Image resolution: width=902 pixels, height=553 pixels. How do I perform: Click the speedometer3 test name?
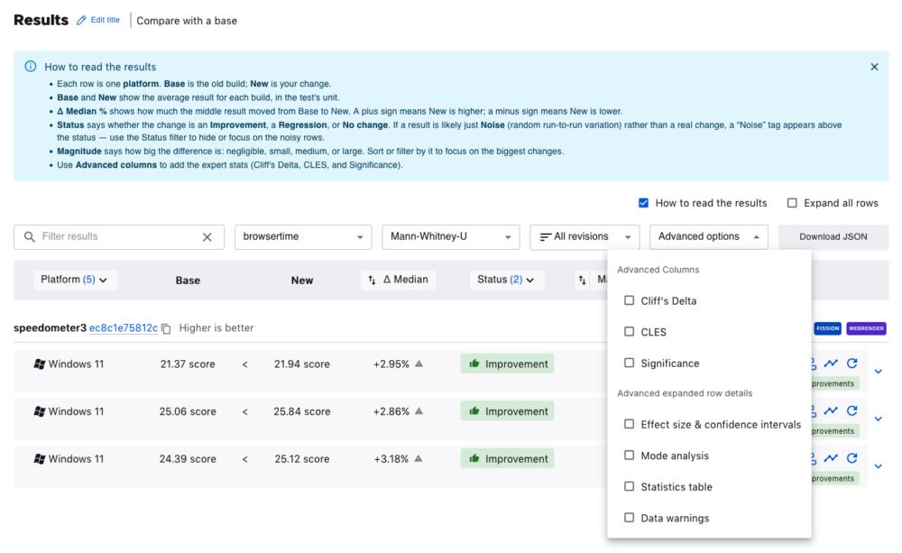50,328
